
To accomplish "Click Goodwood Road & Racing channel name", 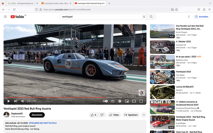I will pos(186,108).
